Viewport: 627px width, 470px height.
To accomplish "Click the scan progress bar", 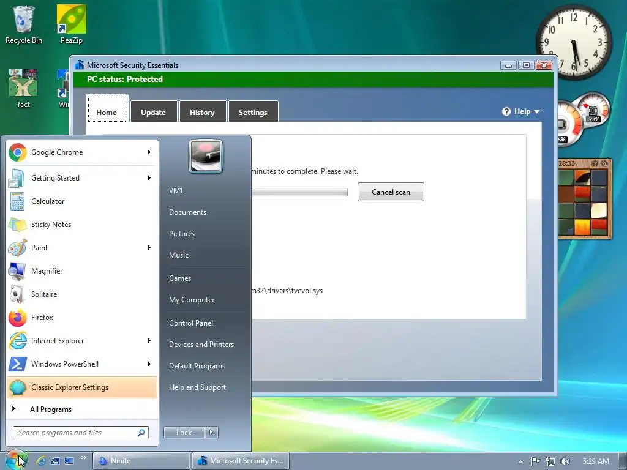I will (x=299, y=192).
